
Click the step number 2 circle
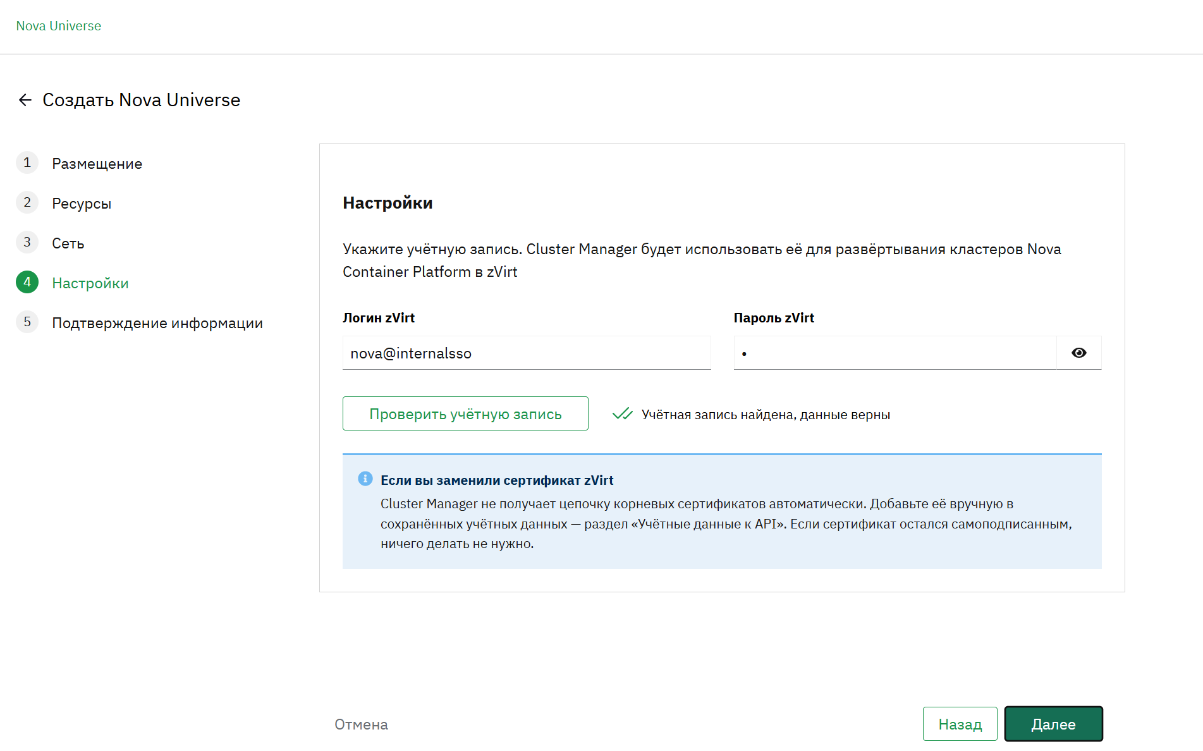[x=27, y=203]
